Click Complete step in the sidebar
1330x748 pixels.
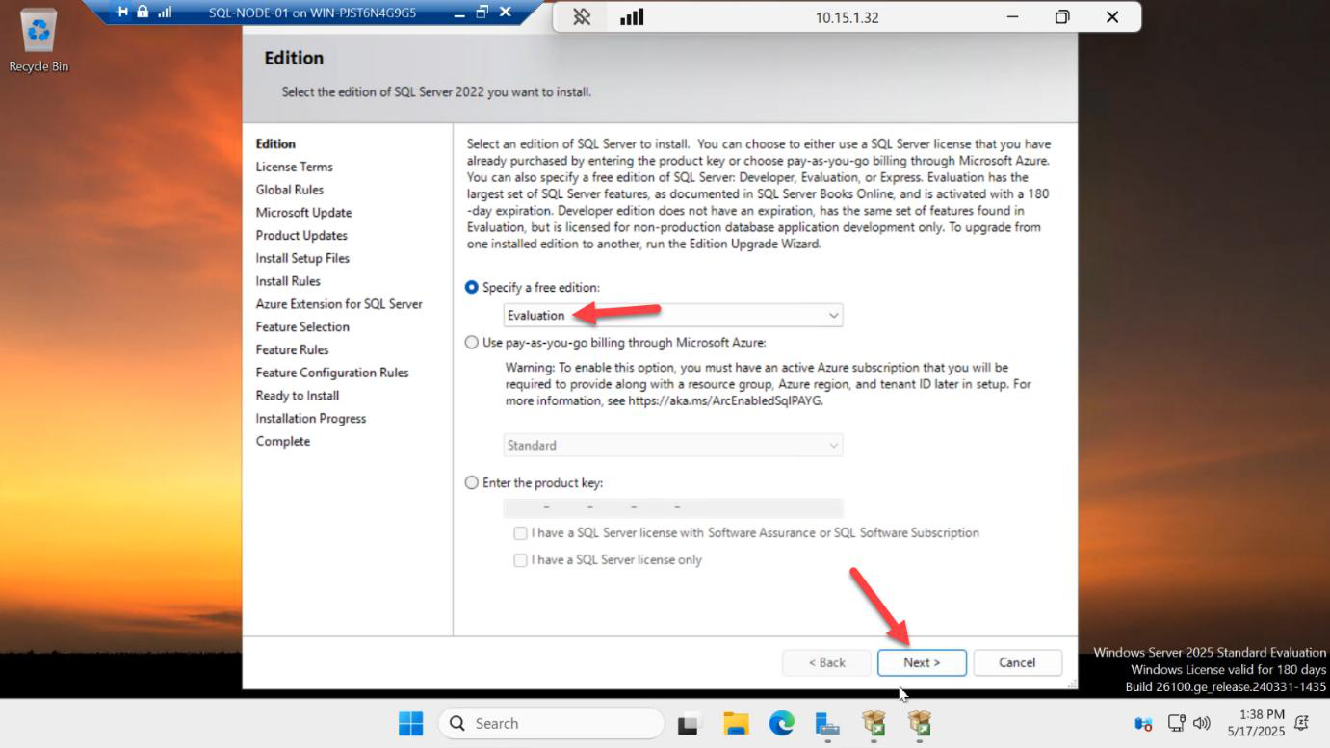283,441
